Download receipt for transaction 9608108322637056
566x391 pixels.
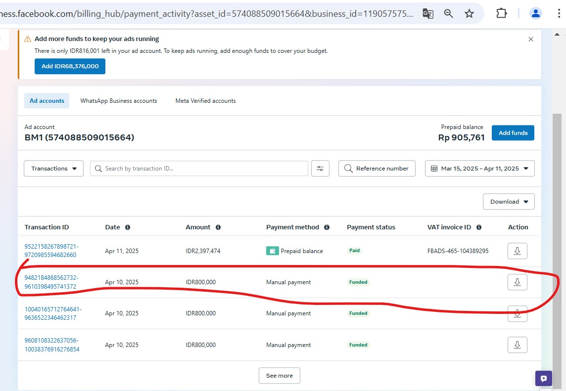click(517, 345)
